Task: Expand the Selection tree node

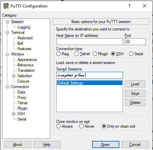Action: tap(13, 76)
